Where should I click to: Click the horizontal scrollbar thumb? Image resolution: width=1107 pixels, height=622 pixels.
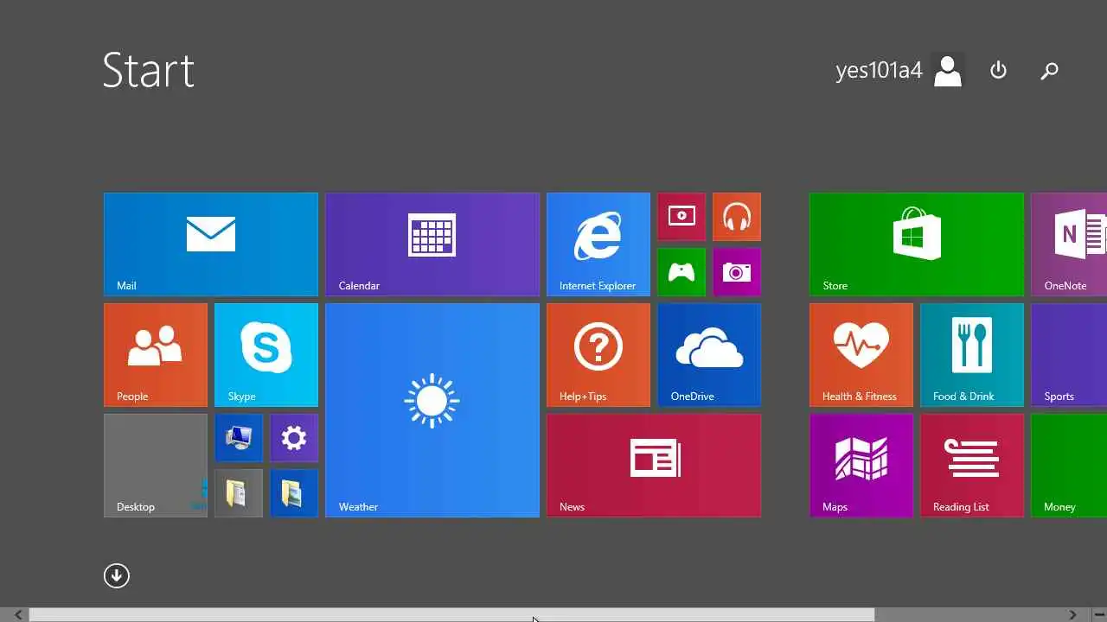tap(451, 615)
